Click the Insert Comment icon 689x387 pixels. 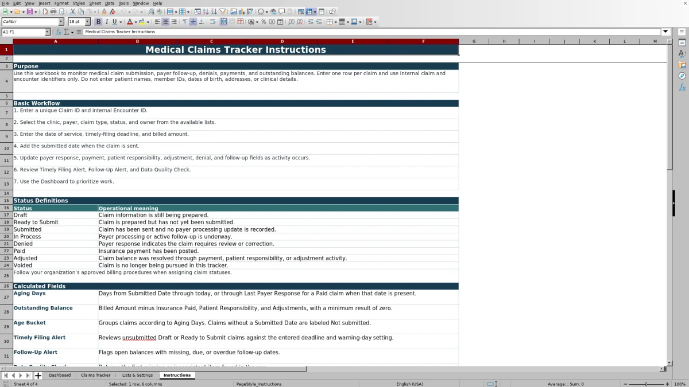coord(281,11)
